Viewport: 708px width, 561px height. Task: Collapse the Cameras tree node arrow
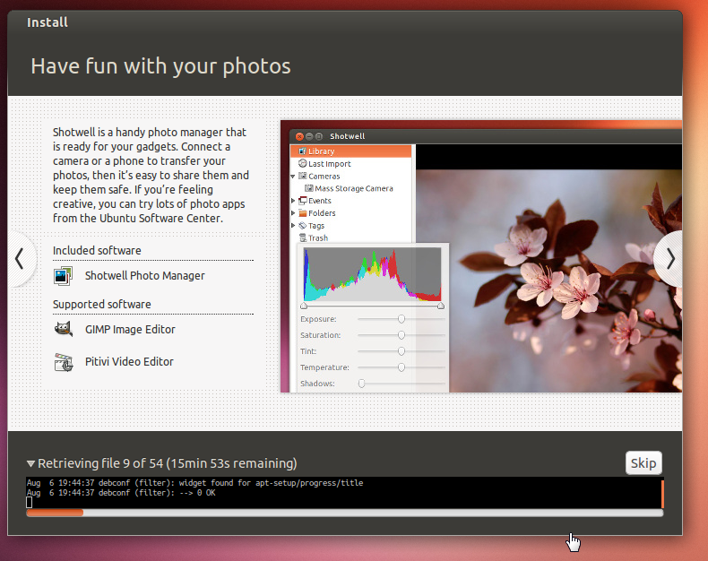[x=293, y=177]
